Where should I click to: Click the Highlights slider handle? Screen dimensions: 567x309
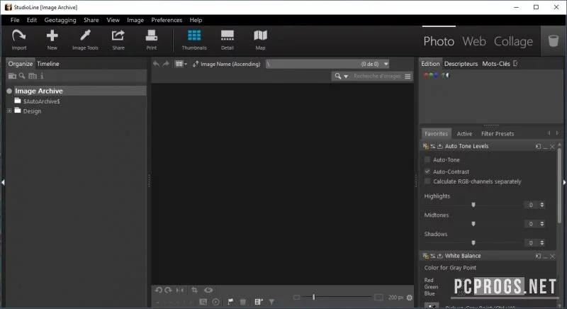[473, 205]
